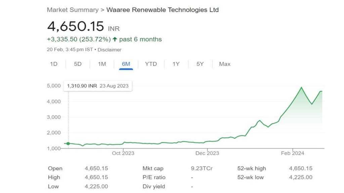Switch to the 5D range tab
344x193 pixels.
[x=78, y=64]
